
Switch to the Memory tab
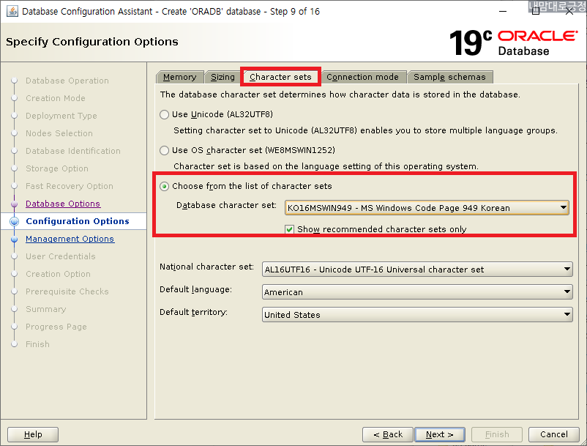coord(180,77)
